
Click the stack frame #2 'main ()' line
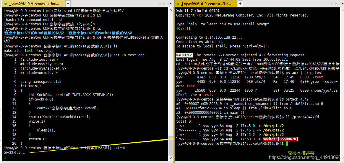[x=210, y=113]
